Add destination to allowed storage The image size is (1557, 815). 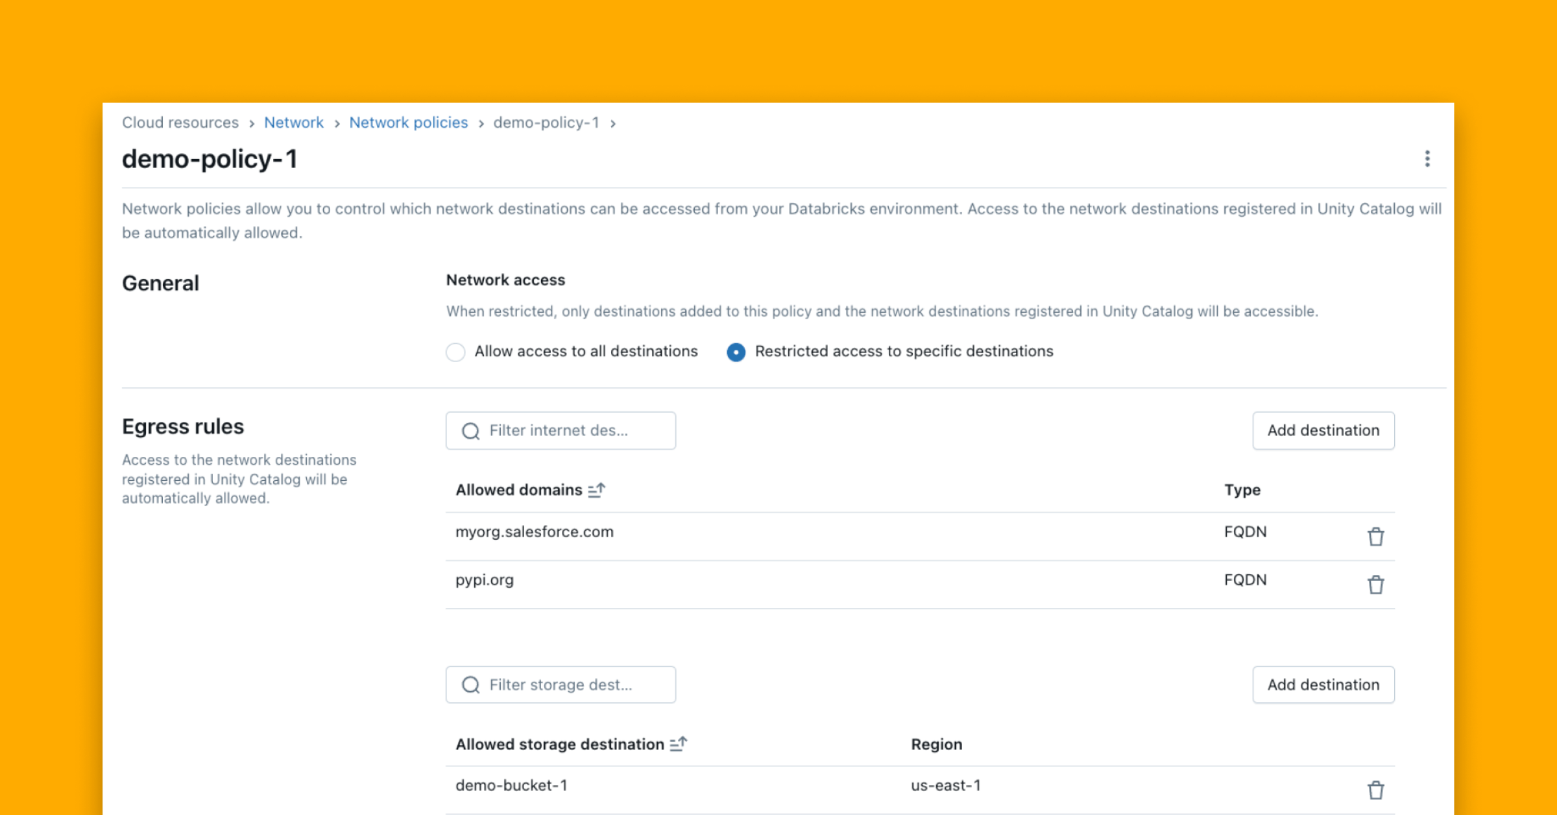pos(1323,685)
